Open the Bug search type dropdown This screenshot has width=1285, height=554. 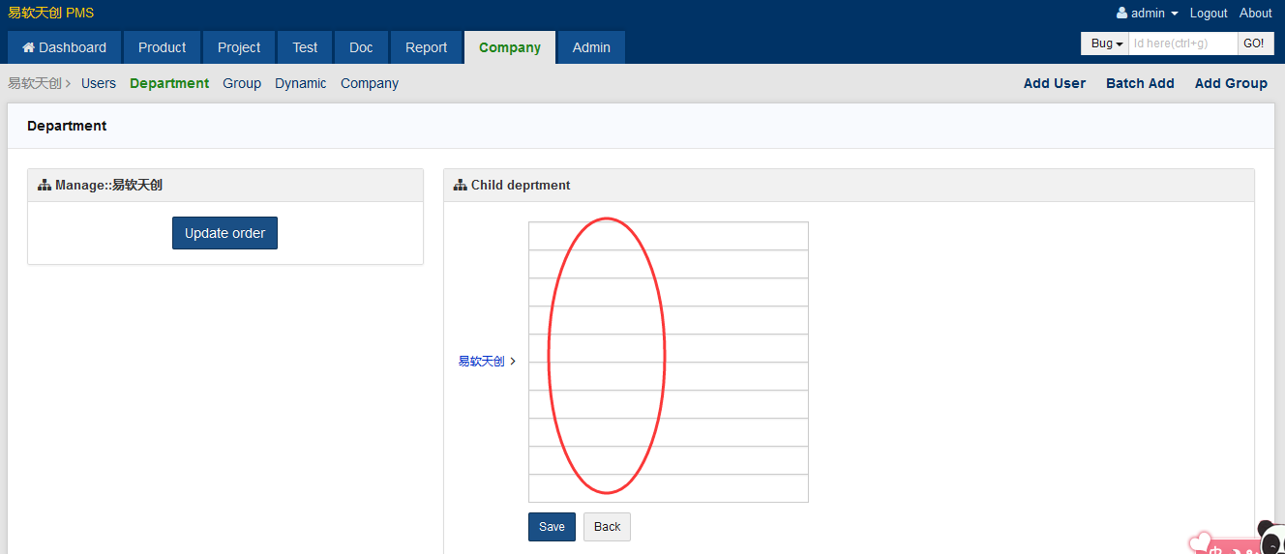tap(1106, 44)
